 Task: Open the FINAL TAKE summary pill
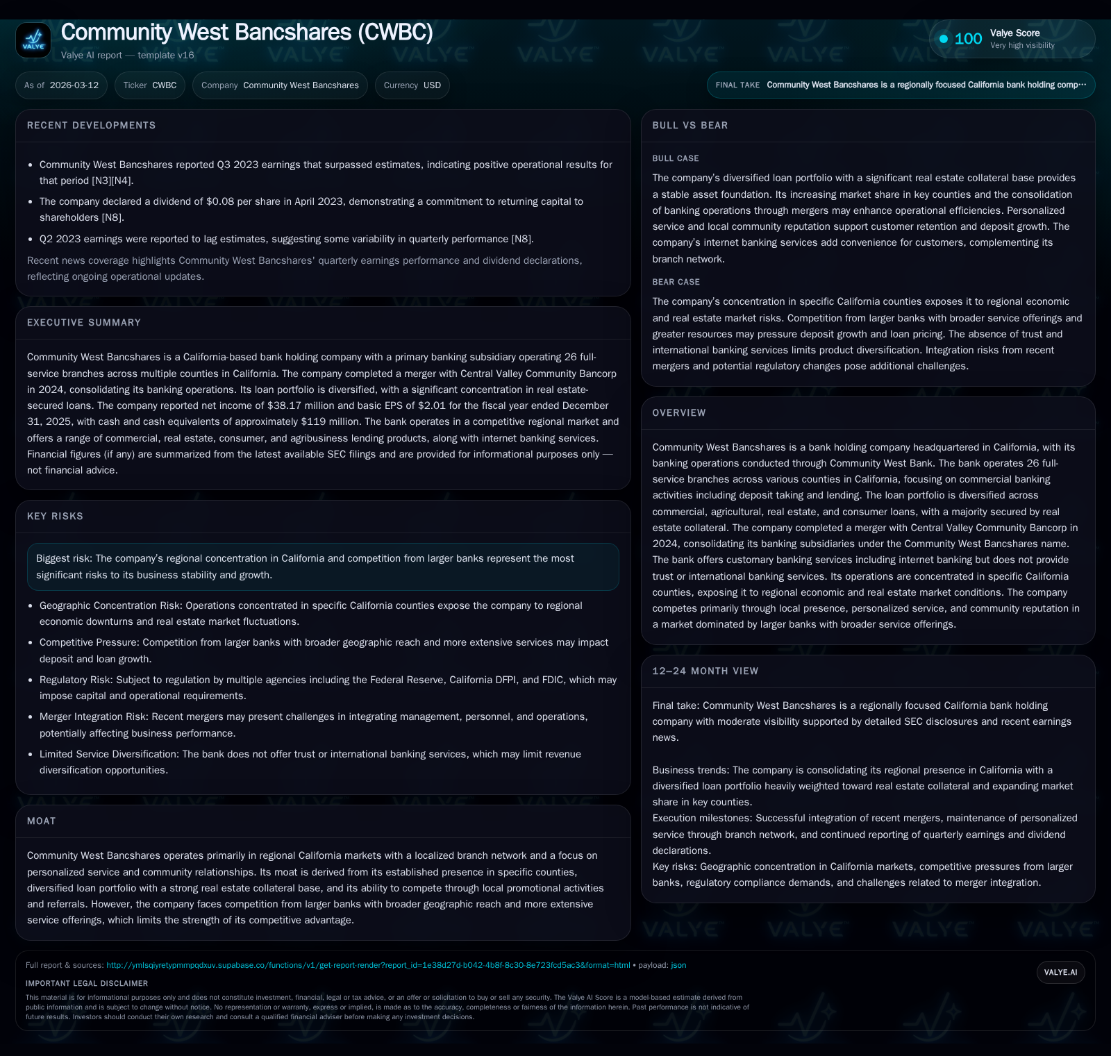(901, 85)
